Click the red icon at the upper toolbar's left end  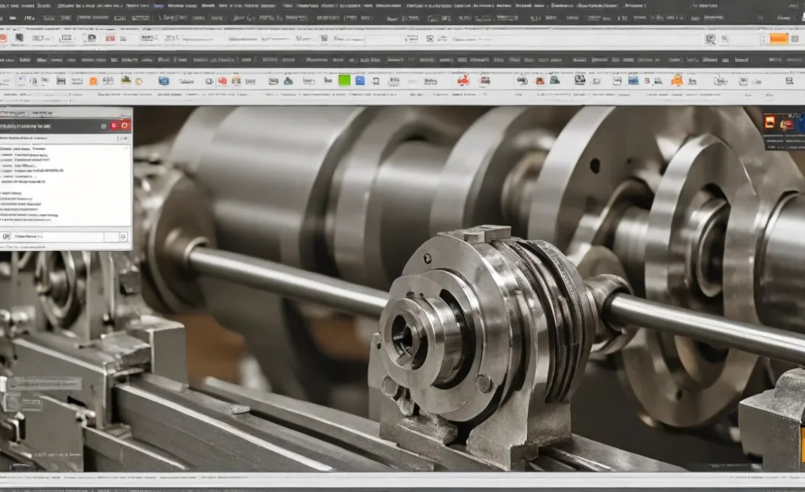(x=3, y=38)
